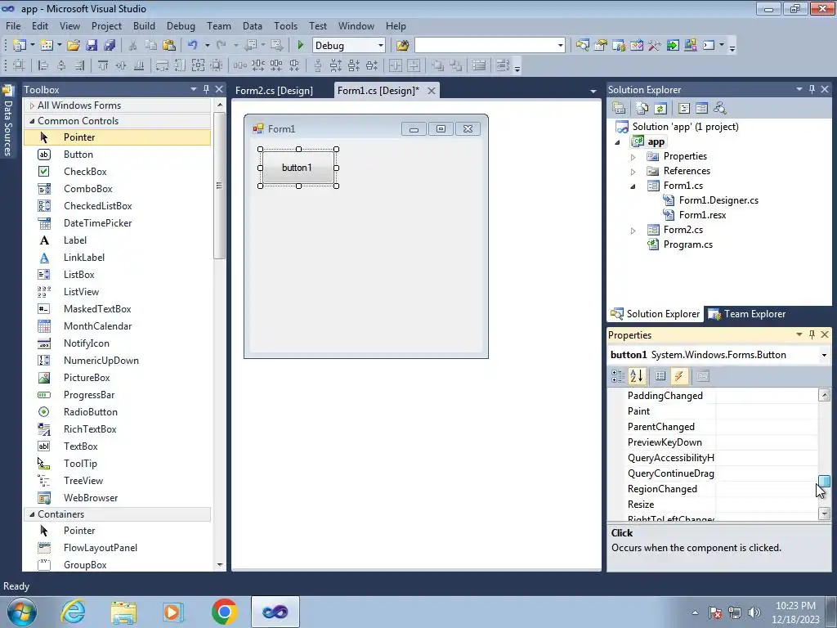Start debugging with the green play arrow
This screenshot has height=628, width=837.
click(x=301, y=46)
